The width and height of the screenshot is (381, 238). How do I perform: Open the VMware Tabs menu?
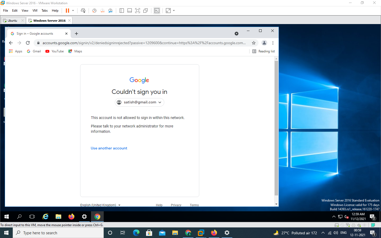(44, 11)
